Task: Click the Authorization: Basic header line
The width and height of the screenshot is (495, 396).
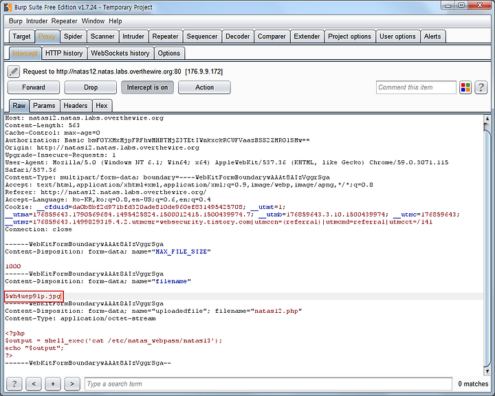Action: click(157, 140)
